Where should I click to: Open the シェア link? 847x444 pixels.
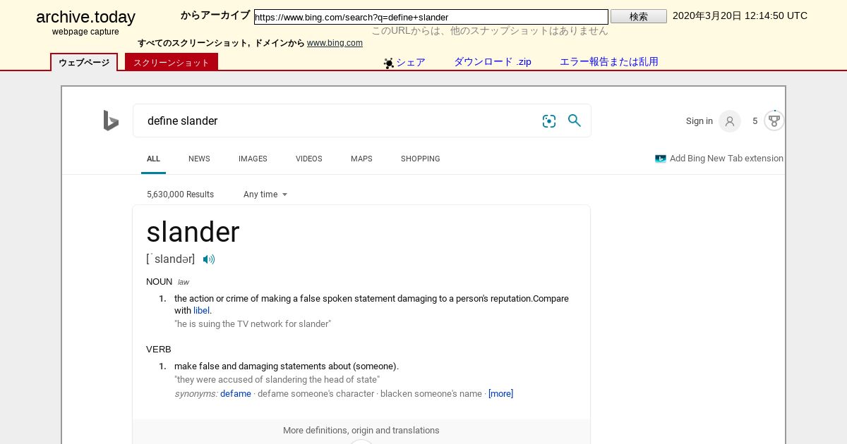411,62
